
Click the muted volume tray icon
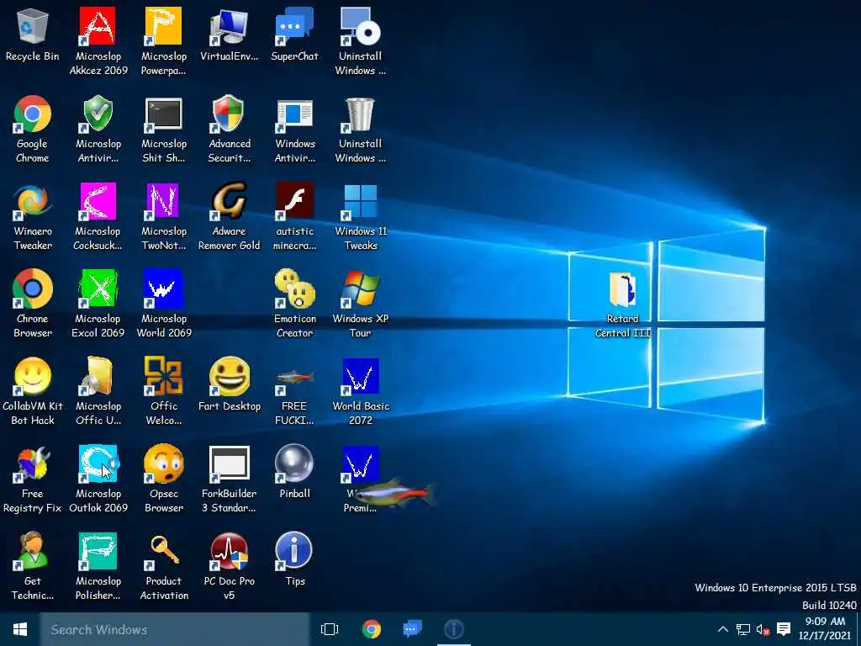[763, 629]
